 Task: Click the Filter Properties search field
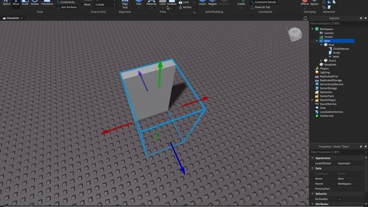[338, 152]
